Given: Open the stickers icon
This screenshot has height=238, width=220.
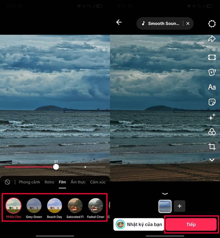Looking at the screenshot, I should 212,102.
